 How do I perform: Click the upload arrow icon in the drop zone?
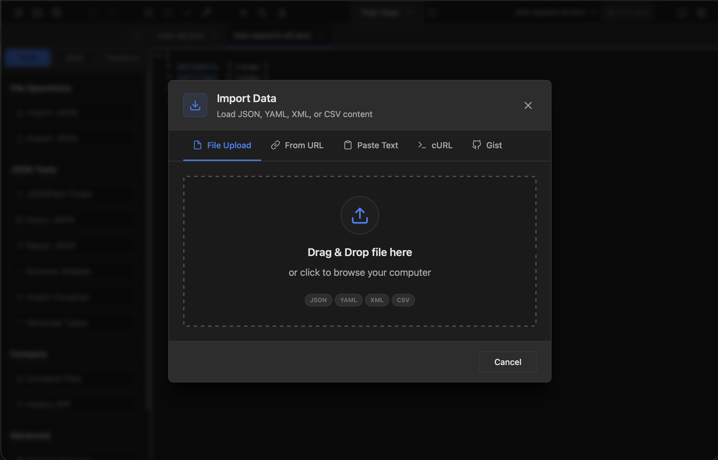(x=360, y=215)
